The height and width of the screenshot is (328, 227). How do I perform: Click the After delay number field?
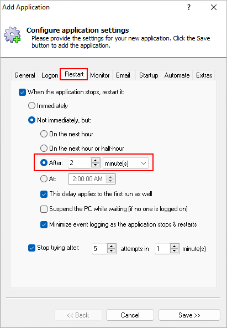80,163
